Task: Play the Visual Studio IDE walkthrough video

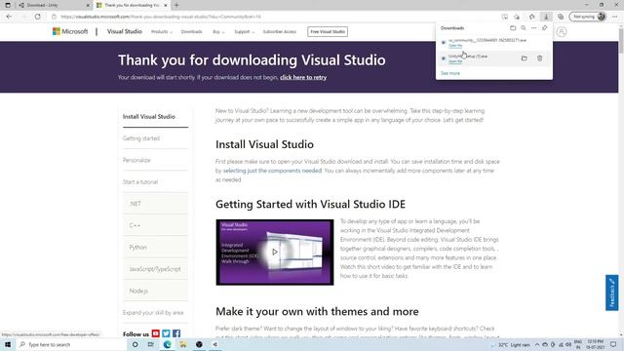Action: point(275,252)
